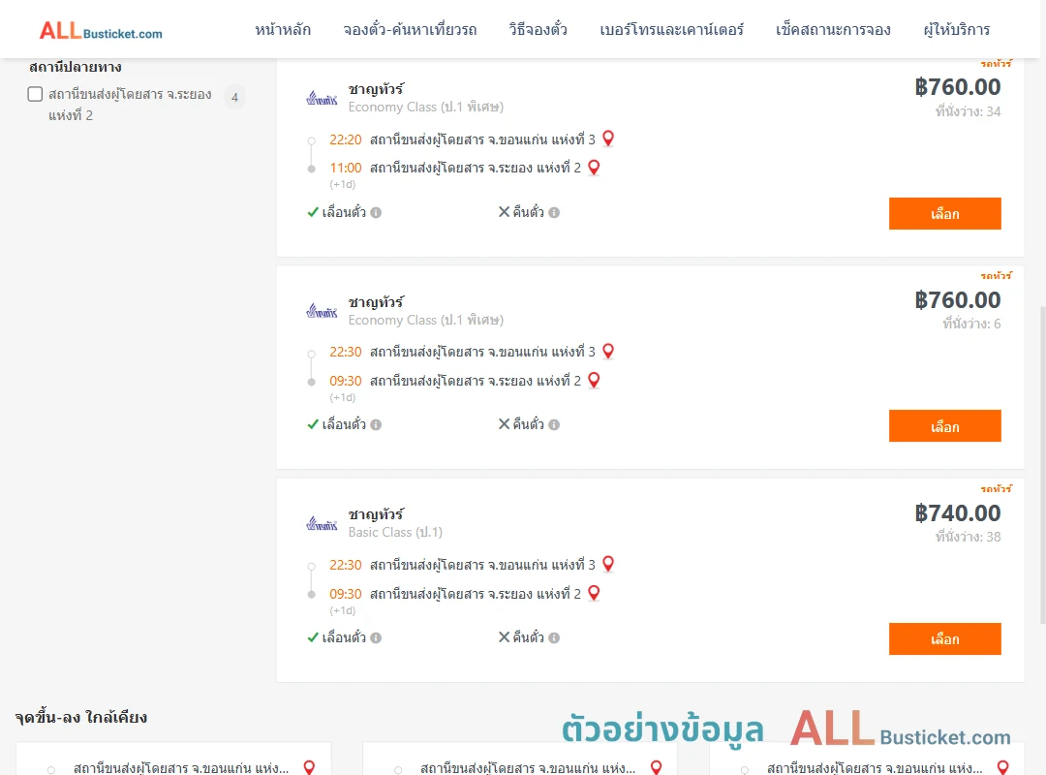The width and height of the screenshot is (1046, 775).
Task: Open จองตั๋ว-ค้นหาเที่ยวรถ menu item
Action: (410, 30)
